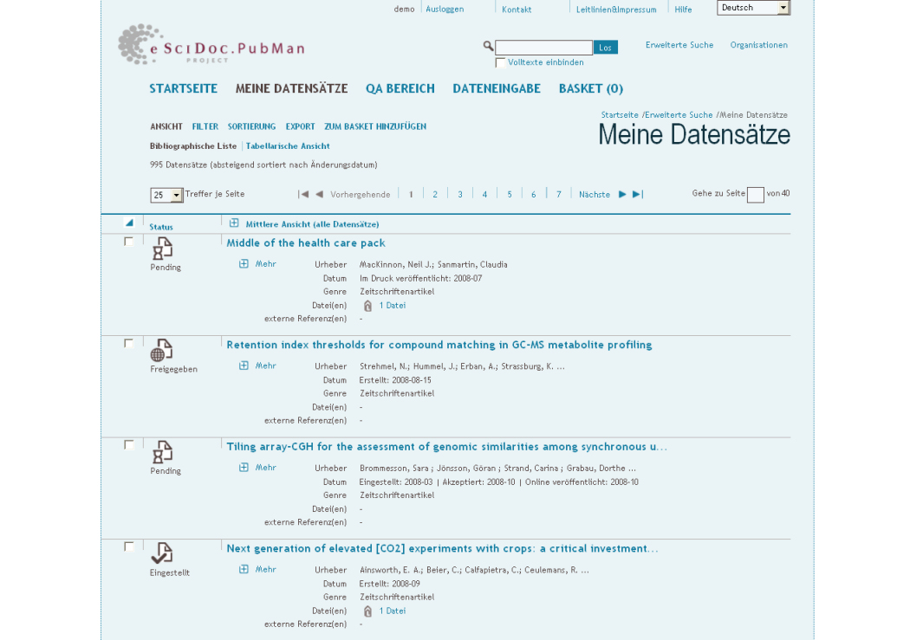The height and width of the screenshot is (640, 910).
Task: Open the Deutsch language dropdown
Action: [753, 8]
